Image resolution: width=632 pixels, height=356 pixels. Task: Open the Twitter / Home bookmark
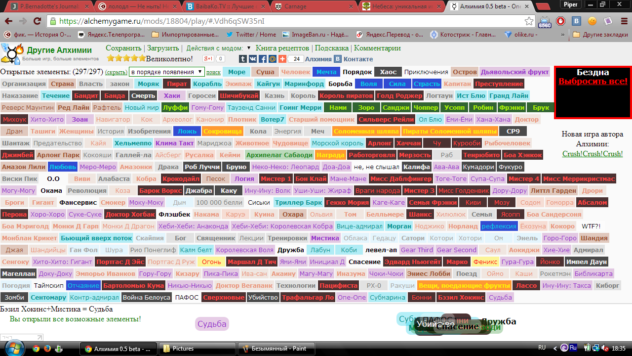[251, 35]
